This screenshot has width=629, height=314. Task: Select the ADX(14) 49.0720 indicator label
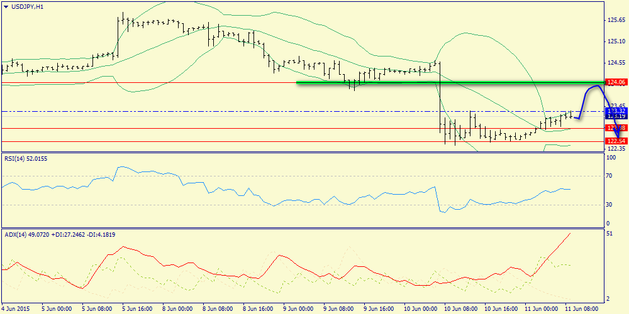[60, 234]
